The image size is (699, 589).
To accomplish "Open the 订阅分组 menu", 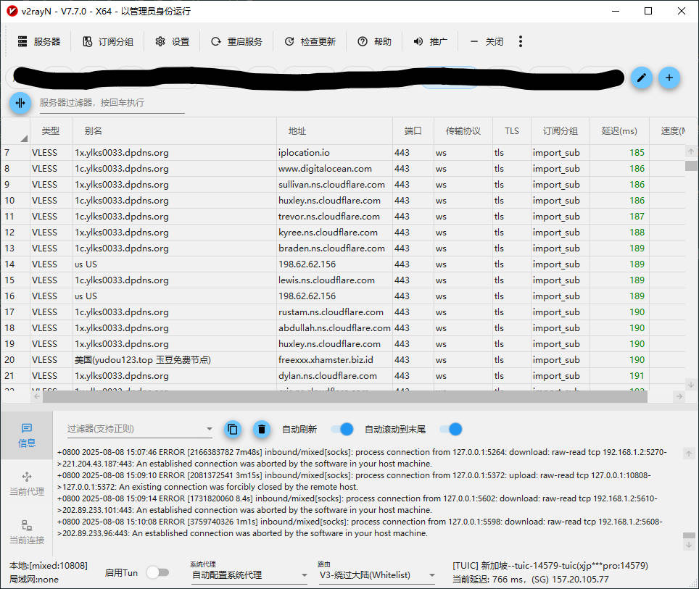I will click(x=108, y=41).
